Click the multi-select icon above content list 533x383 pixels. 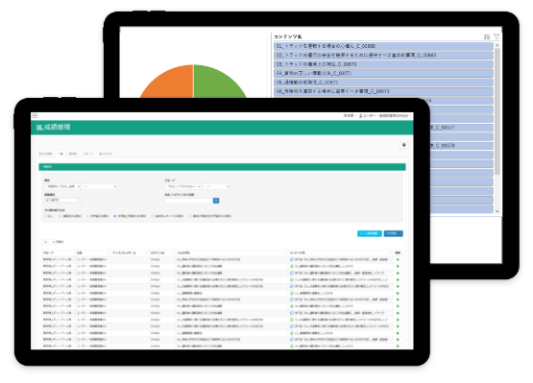(487, 36)
